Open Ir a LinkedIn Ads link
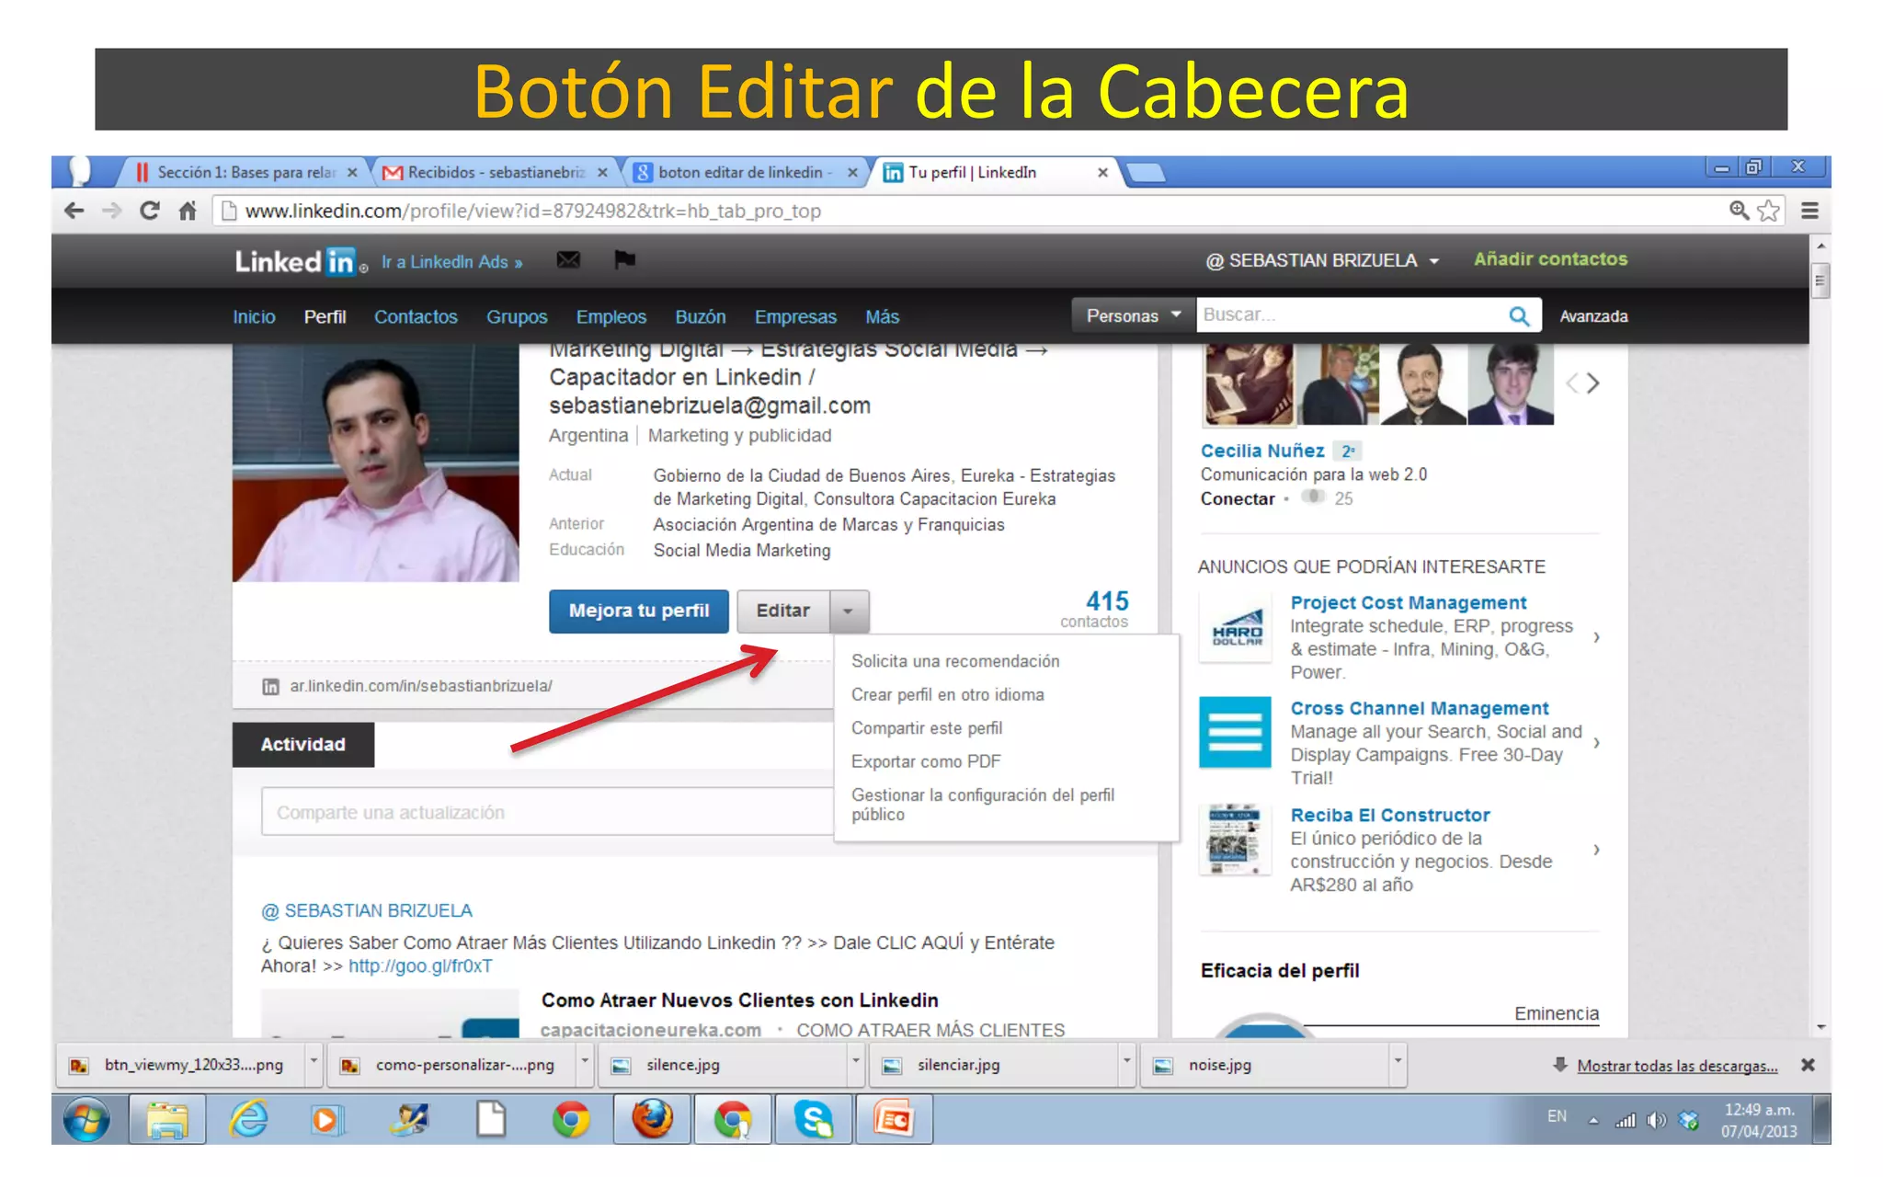1883x1177 pixels. pos(451,262)
